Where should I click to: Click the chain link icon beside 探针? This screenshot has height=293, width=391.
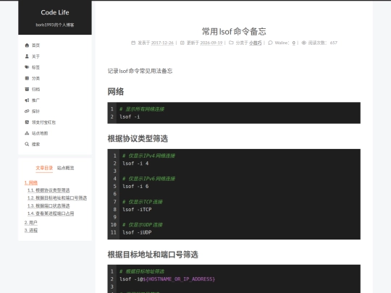27,111
